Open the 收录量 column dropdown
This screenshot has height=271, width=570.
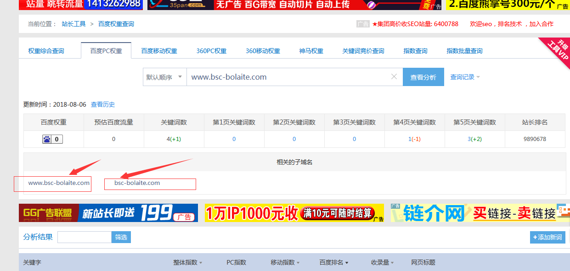(383, 262)
